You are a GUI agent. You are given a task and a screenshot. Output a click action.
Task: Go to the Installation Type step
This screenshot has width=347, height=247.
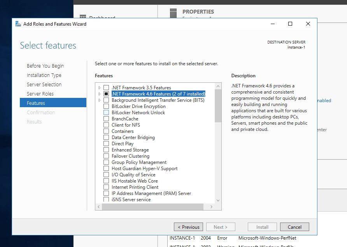pos(44,75)
